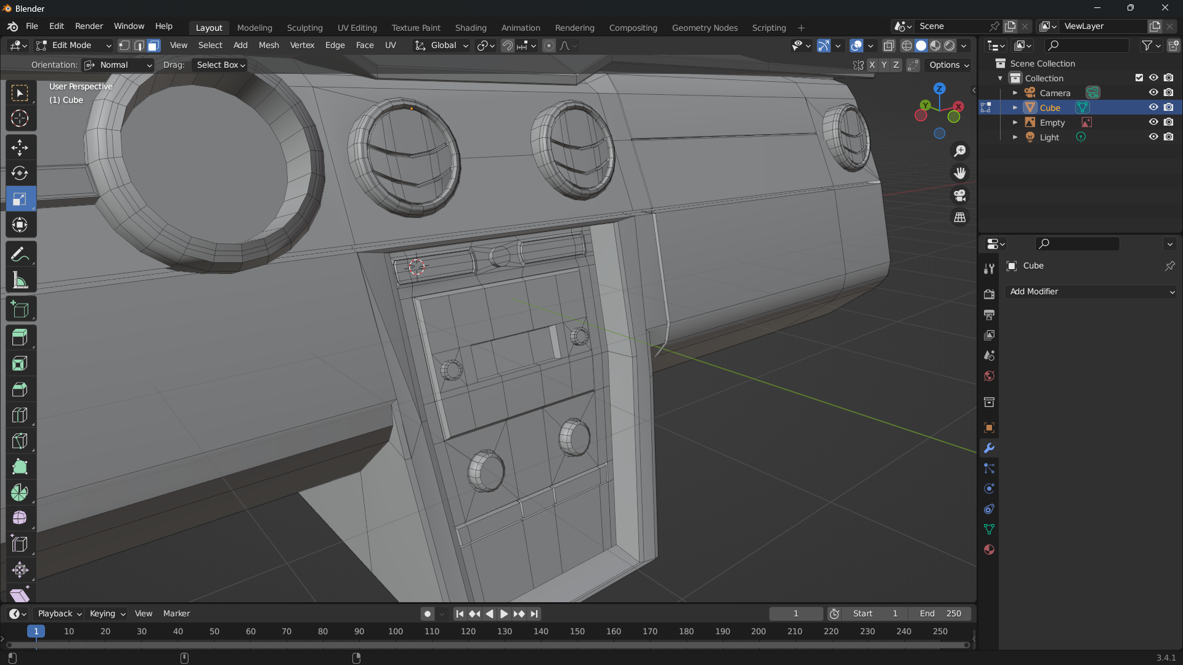
Task: Open the Material properties tab
Action: [989, 550]
